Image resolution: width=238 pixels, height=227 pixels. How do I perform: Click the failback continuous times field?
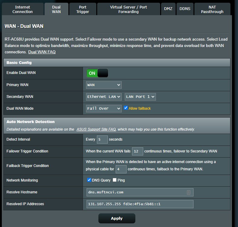pyautogui.click(x=121, y=169)
